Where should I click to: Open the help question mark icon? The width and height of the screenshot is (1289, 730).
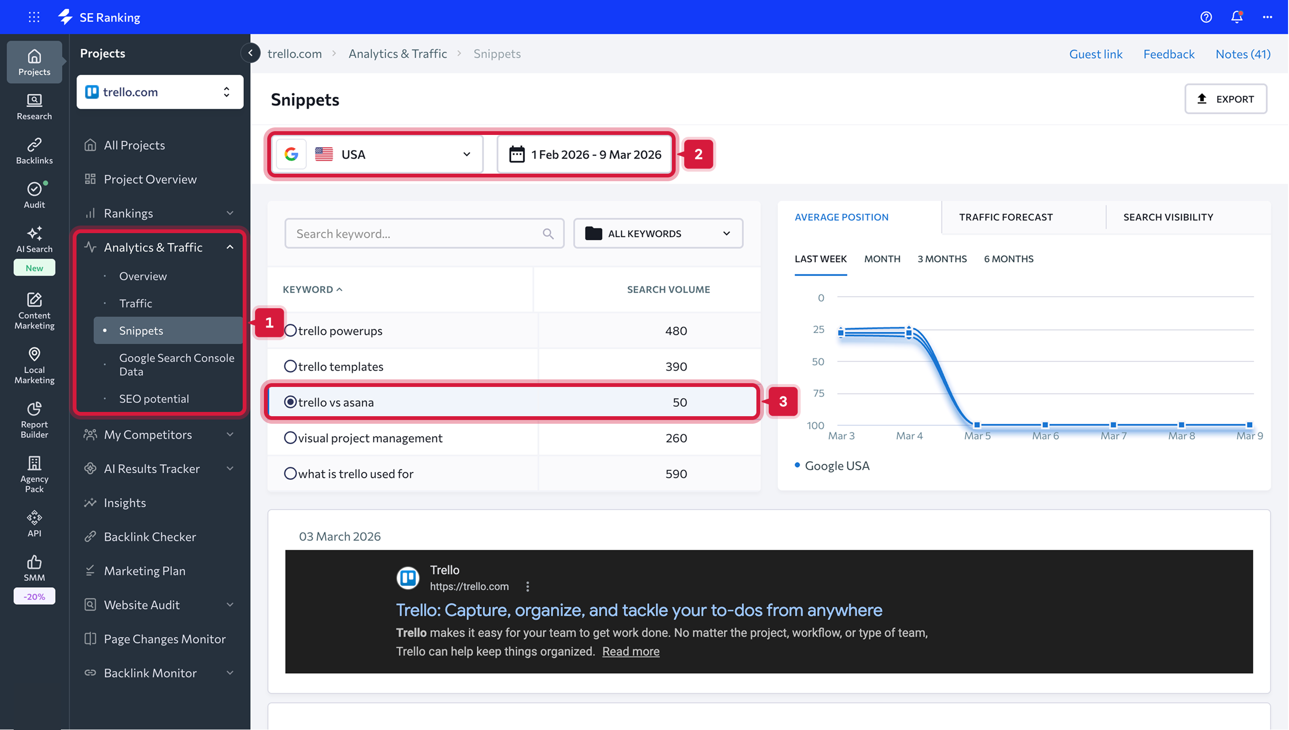pos(1206,17)
